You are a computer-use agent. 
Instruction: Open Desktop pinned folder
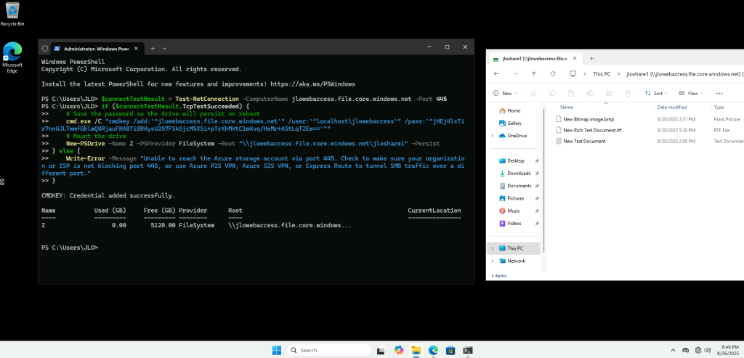515,160
